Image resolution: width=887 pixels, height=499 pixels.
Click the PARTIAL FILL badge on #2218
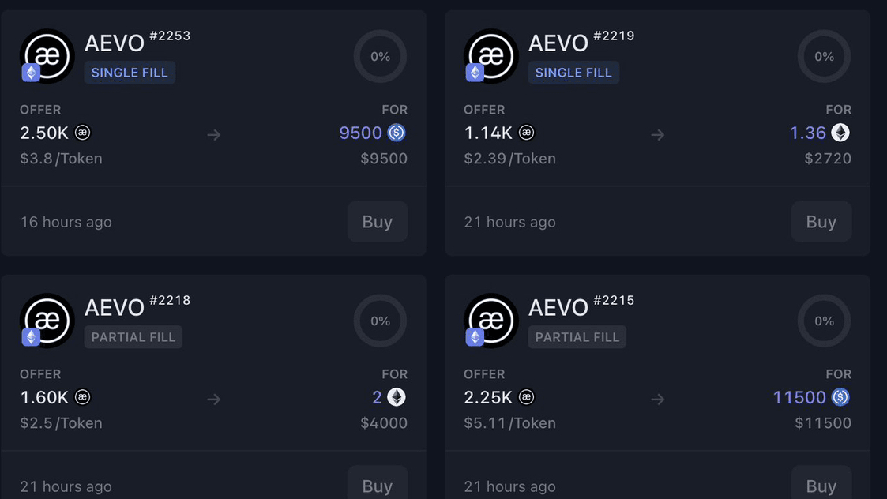[x=133, y=336]
